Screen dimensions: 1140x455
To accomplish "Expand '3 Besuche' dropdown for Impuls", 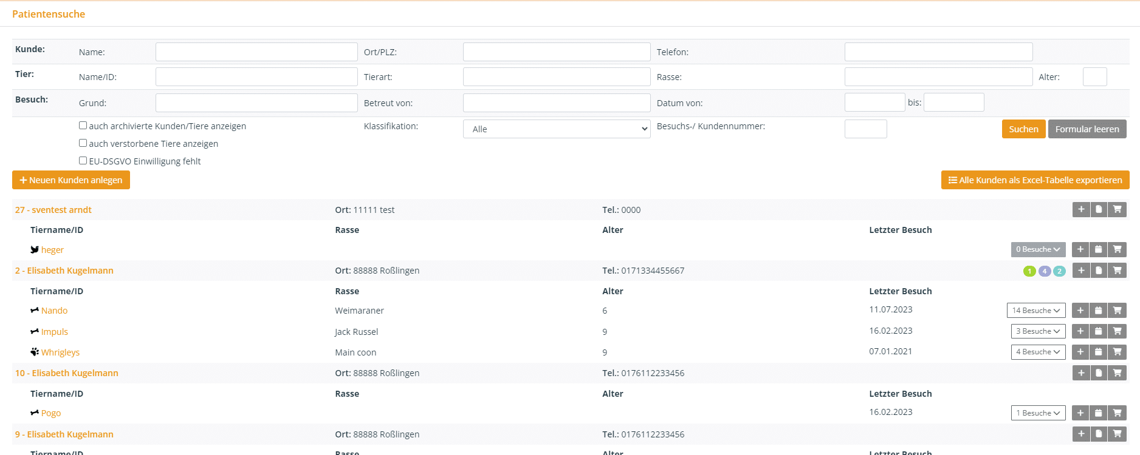I will (x=1038, y=331).
